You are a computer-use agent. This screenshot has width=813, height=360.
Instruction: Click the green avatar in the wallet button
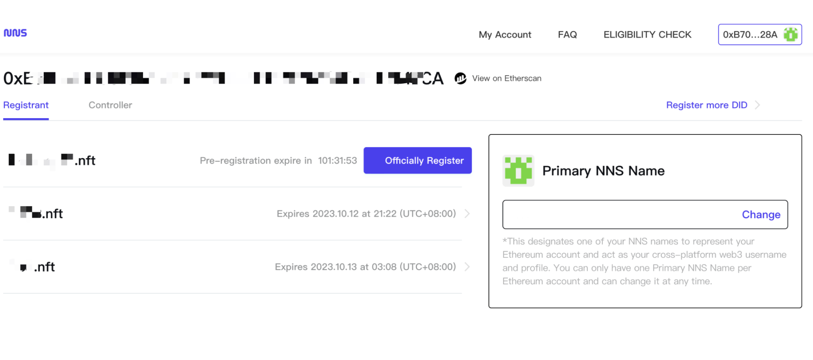pyautogui.click(x=790, y=34)
